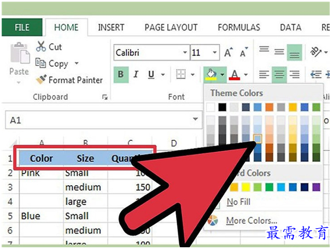
Task: Select the large cell in row 4
Action: tap(85, 201)
